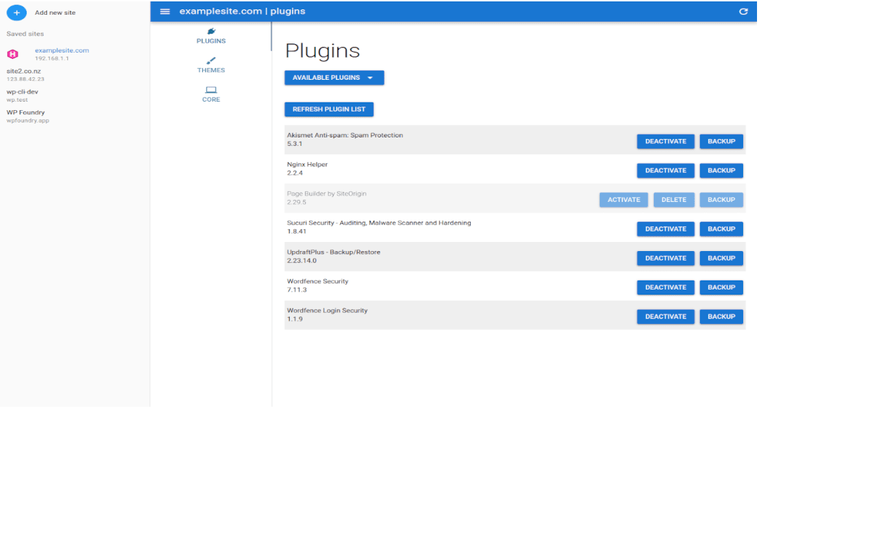
Task: Click the Refresh Plugin List button
Action: [329, 109]
